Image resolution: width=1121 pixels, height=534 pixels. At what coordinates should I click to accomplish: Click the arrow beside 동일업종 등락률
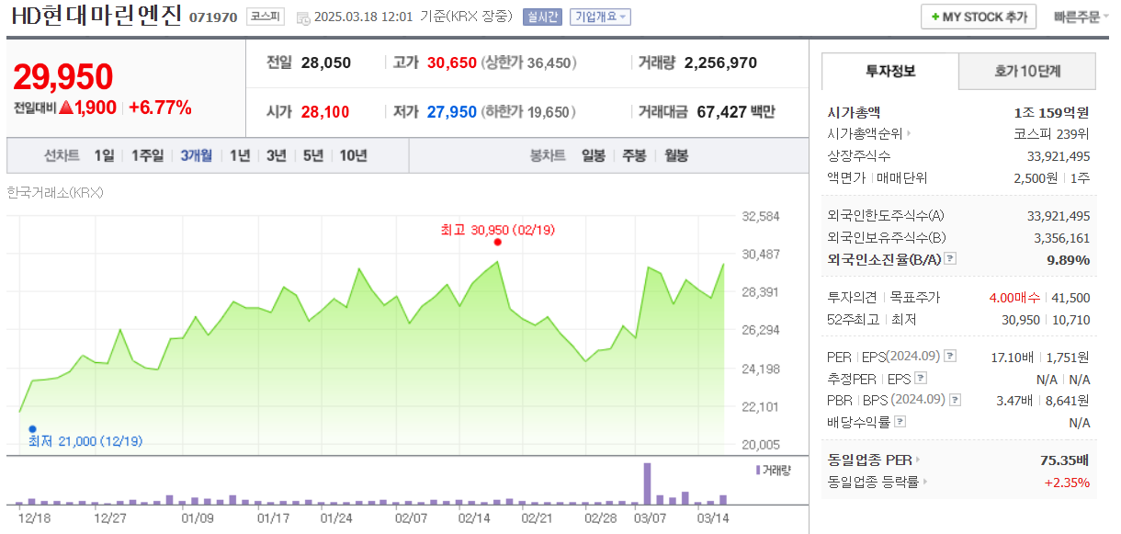click(924, 482)
